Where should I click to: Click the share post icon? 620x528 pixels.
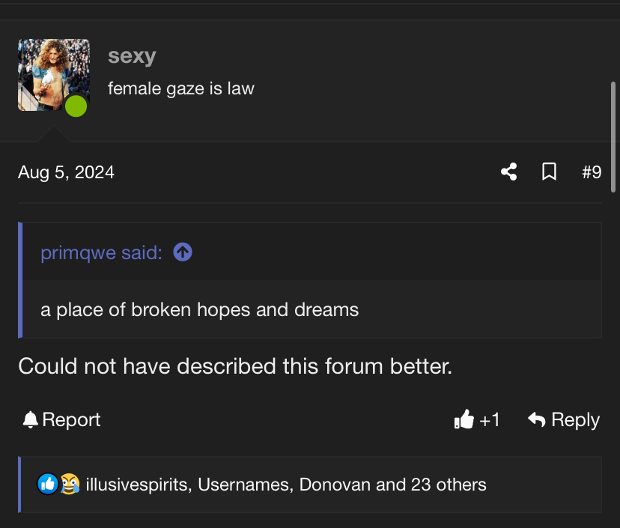pyautogui.click(x=509, y=172)
